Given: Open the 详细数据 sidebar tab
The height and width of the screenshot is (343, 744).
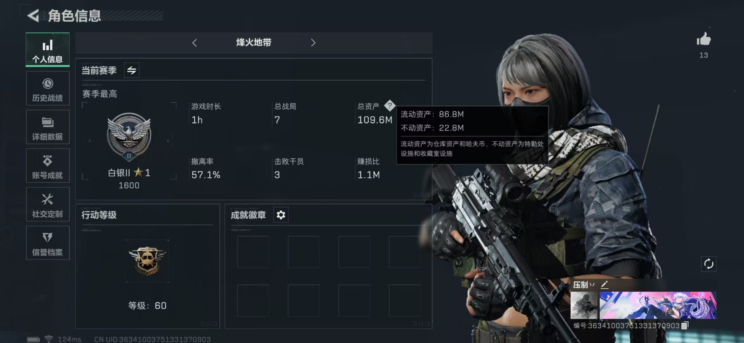Looking at the screenshot, I should (48, 127).
